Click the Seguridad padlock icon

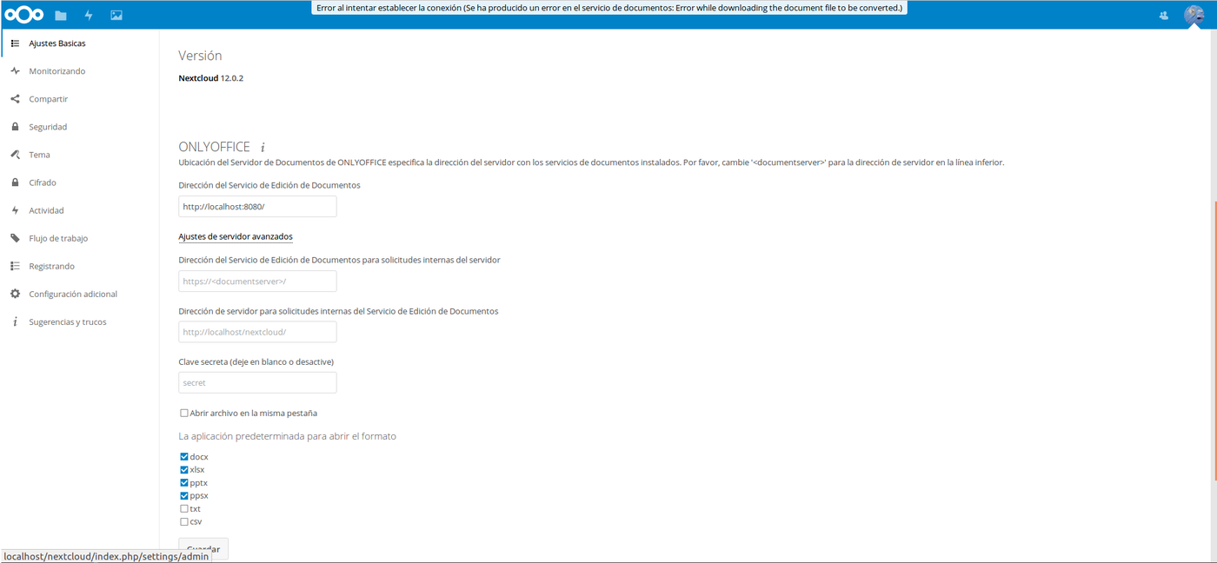tap(15, 127)
